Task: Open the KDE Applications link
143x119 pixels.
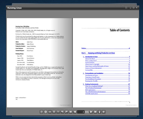Action: (108, 90)
